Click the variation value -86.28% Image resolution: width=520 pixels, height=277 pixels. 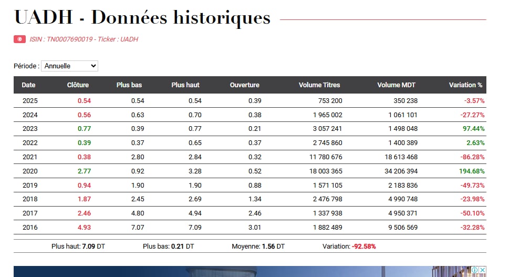472,157
